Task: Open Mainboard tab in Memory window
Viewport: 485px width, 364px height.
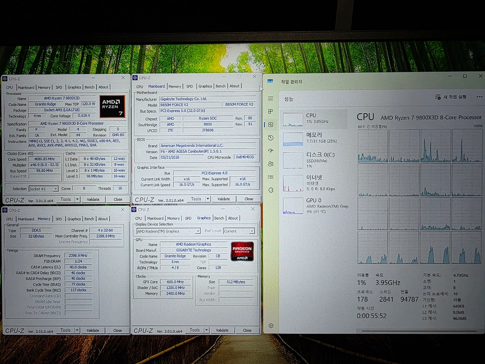Action: (x=26, y=219)
